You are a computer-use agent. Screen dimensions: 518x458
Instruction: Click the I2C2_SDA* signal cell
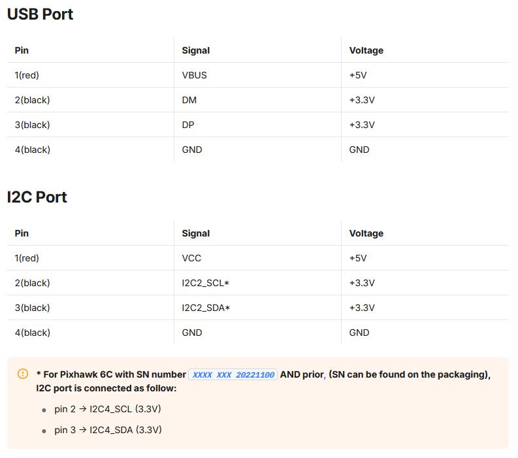pyautogui.click(x=206, y=308)
